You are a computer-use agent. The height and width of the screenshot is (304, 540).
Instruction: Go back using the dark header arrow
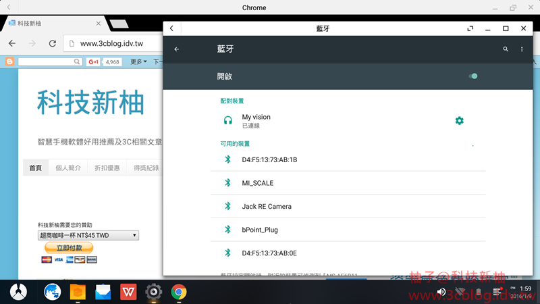(177, 49)
